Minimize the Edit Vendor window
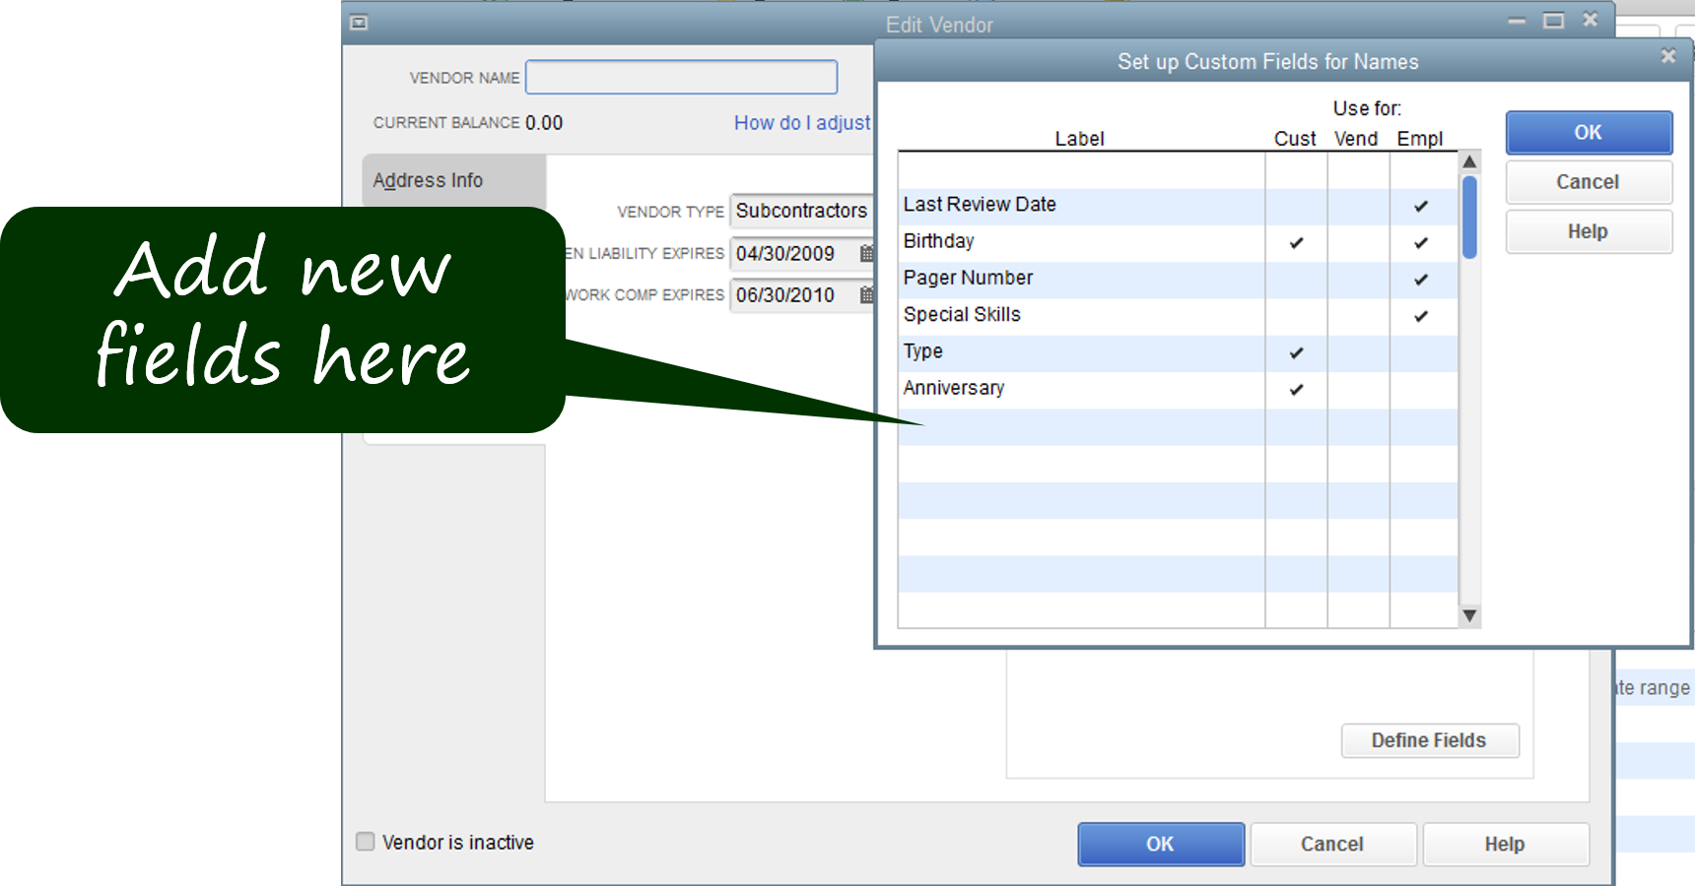1695x886 pixels. pos(1517,21)
